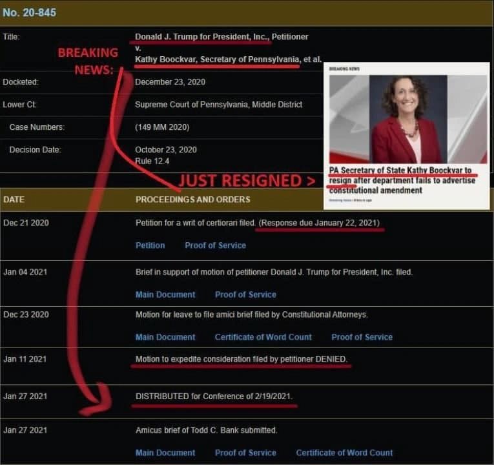The width and height of the screenshot is (494, 465).
Task: Open Main Document for the Jan 04 2021 brief
Action: coord(165,294)
